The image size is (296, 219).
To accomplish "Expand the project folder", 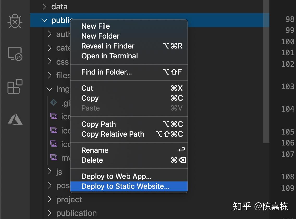I will (x=50, y=199).
